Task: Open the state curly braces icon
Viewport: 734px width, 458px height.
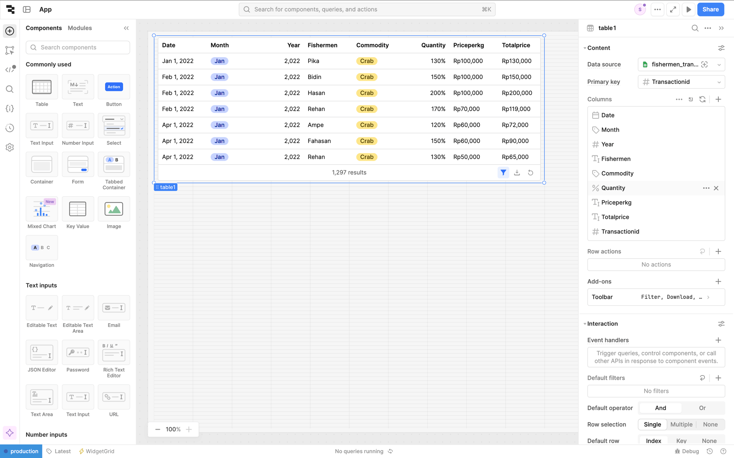Action: [10, 108]
